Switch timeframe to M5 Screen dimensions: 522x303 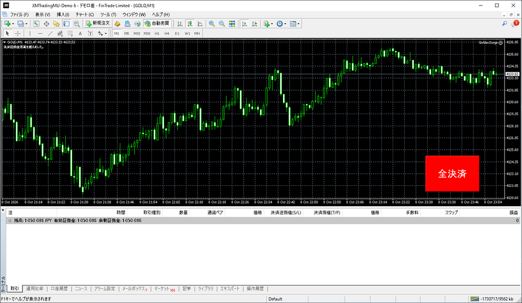tap(126, 33)
